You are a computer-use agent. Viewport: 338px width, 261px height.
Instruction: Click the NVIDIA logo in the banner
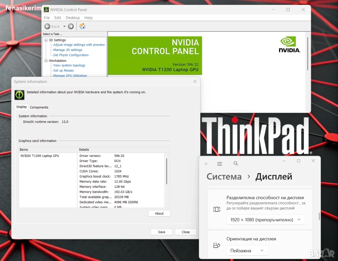coord(290,45)
